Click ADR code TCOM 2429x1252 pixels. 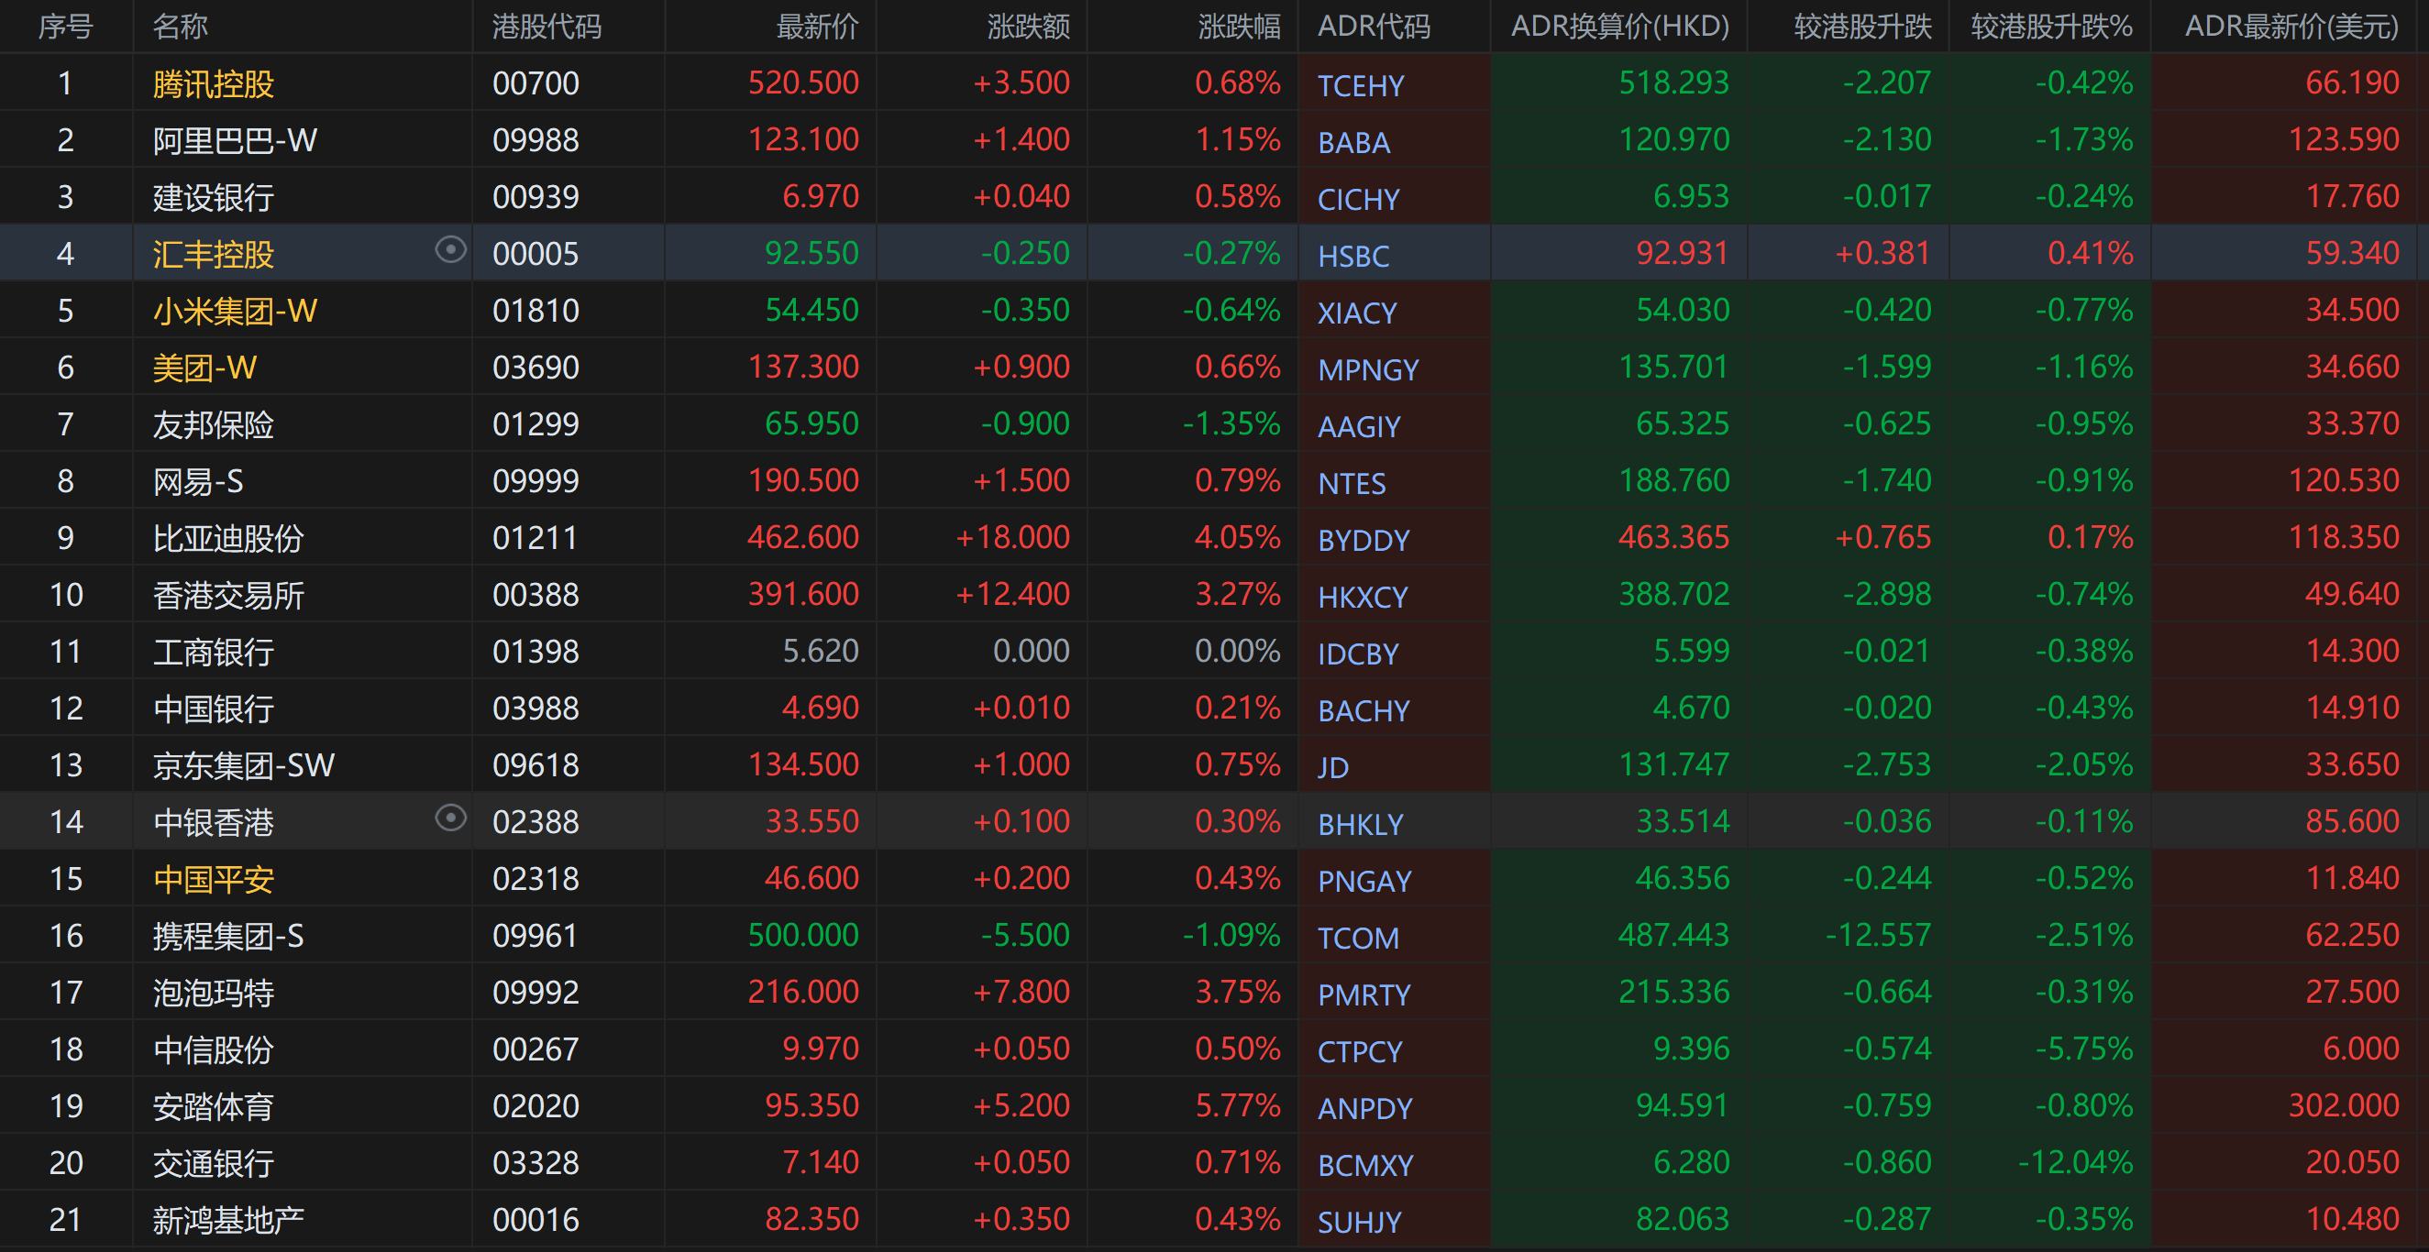[1358, 938]
